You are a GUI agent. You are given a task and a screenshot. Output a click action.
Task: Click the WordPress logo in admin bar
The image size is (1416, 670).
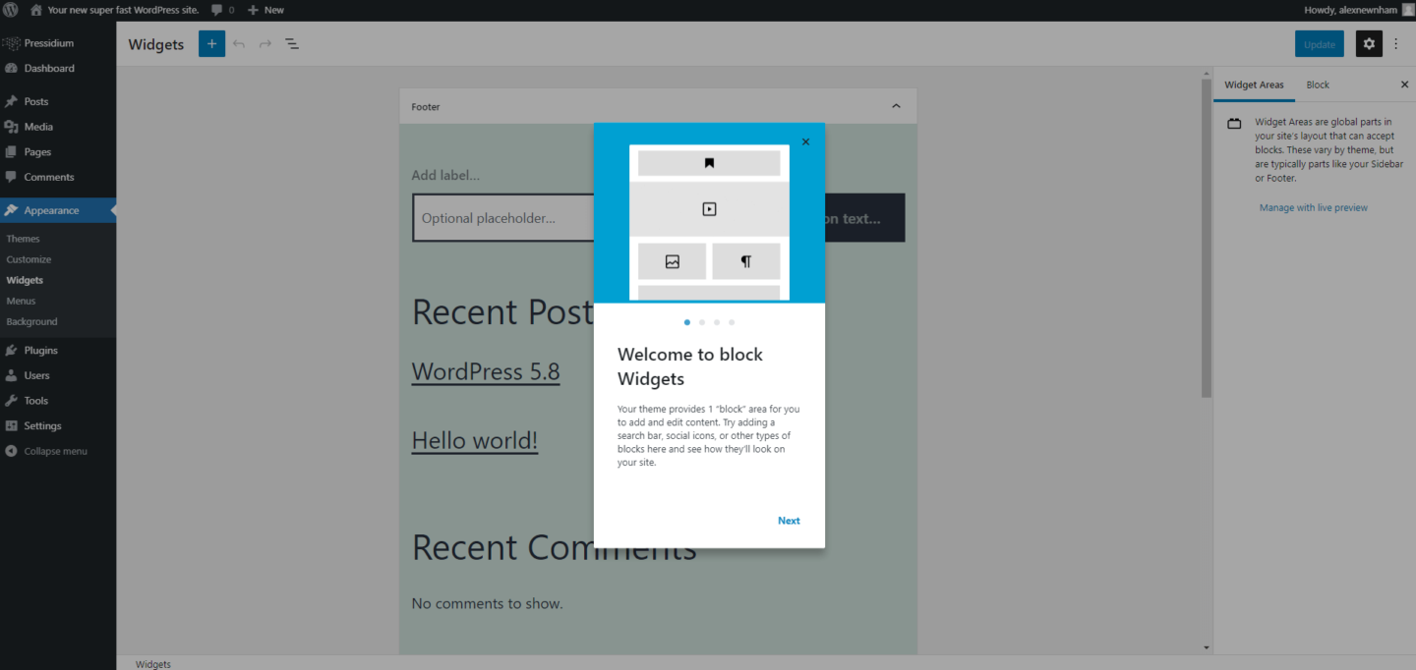[x=11, y=10]
